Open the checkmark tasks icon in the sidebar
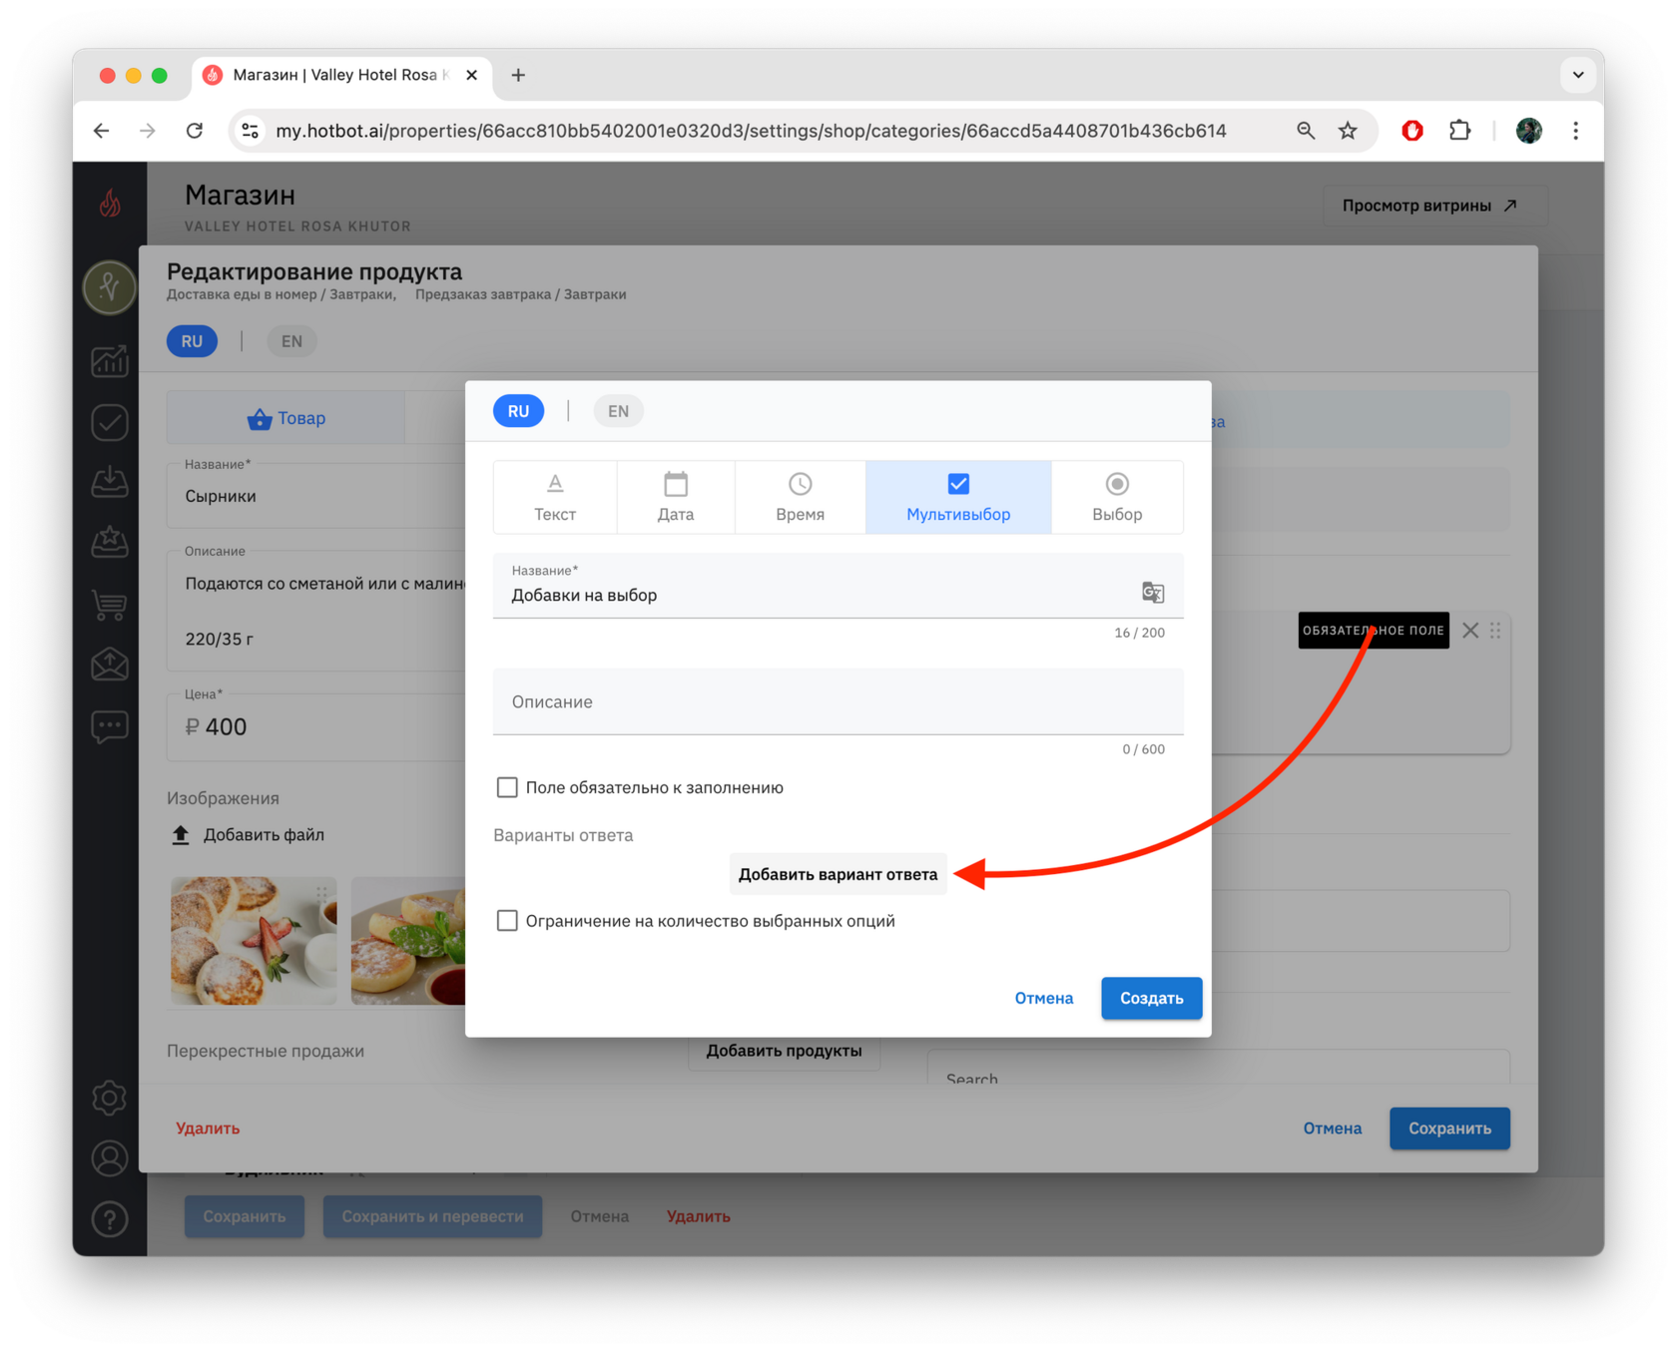Screen dimensions: 1677x1352 110,422
